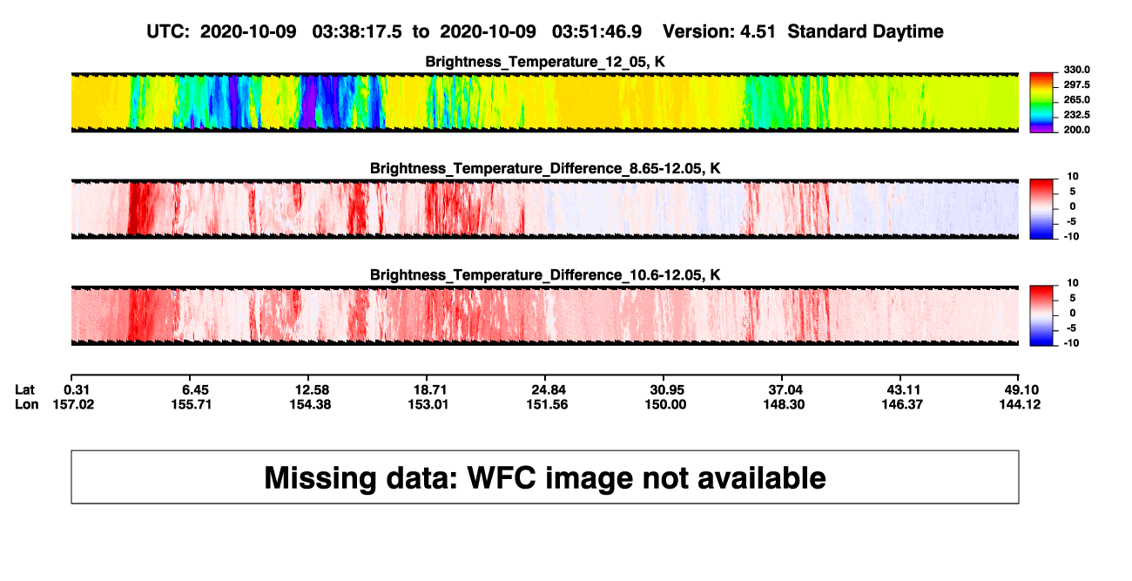Click latitude value 18.71

(432, 389)
